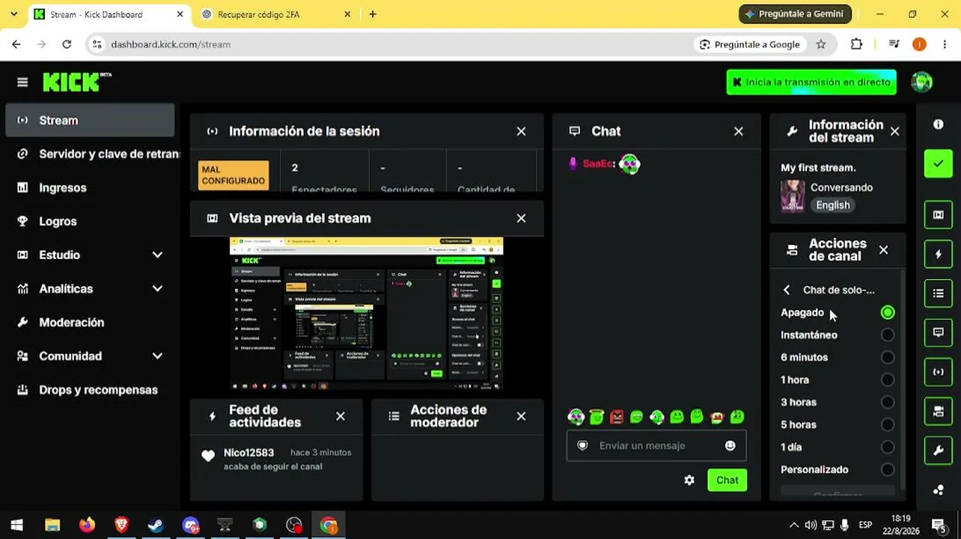Click the stream preview thumbnail
961x539 pixels.
click(366, 314)
